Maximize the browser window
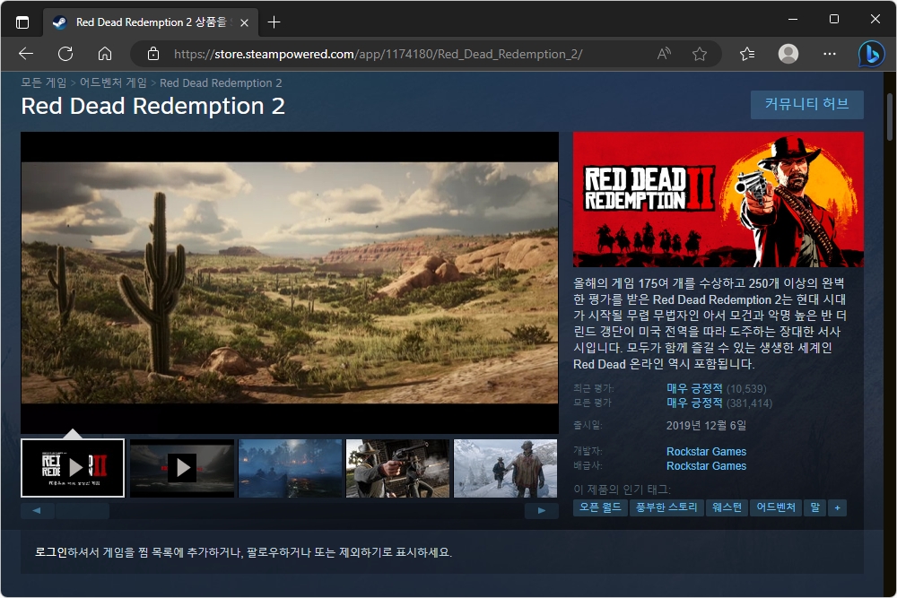Image resolution: width=897 pixels, height=598 pixels. click(834, 20)
